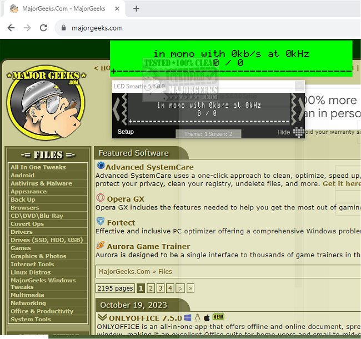
Task: Open the Aurora Game Trainer link
Action: coord(149,246)
